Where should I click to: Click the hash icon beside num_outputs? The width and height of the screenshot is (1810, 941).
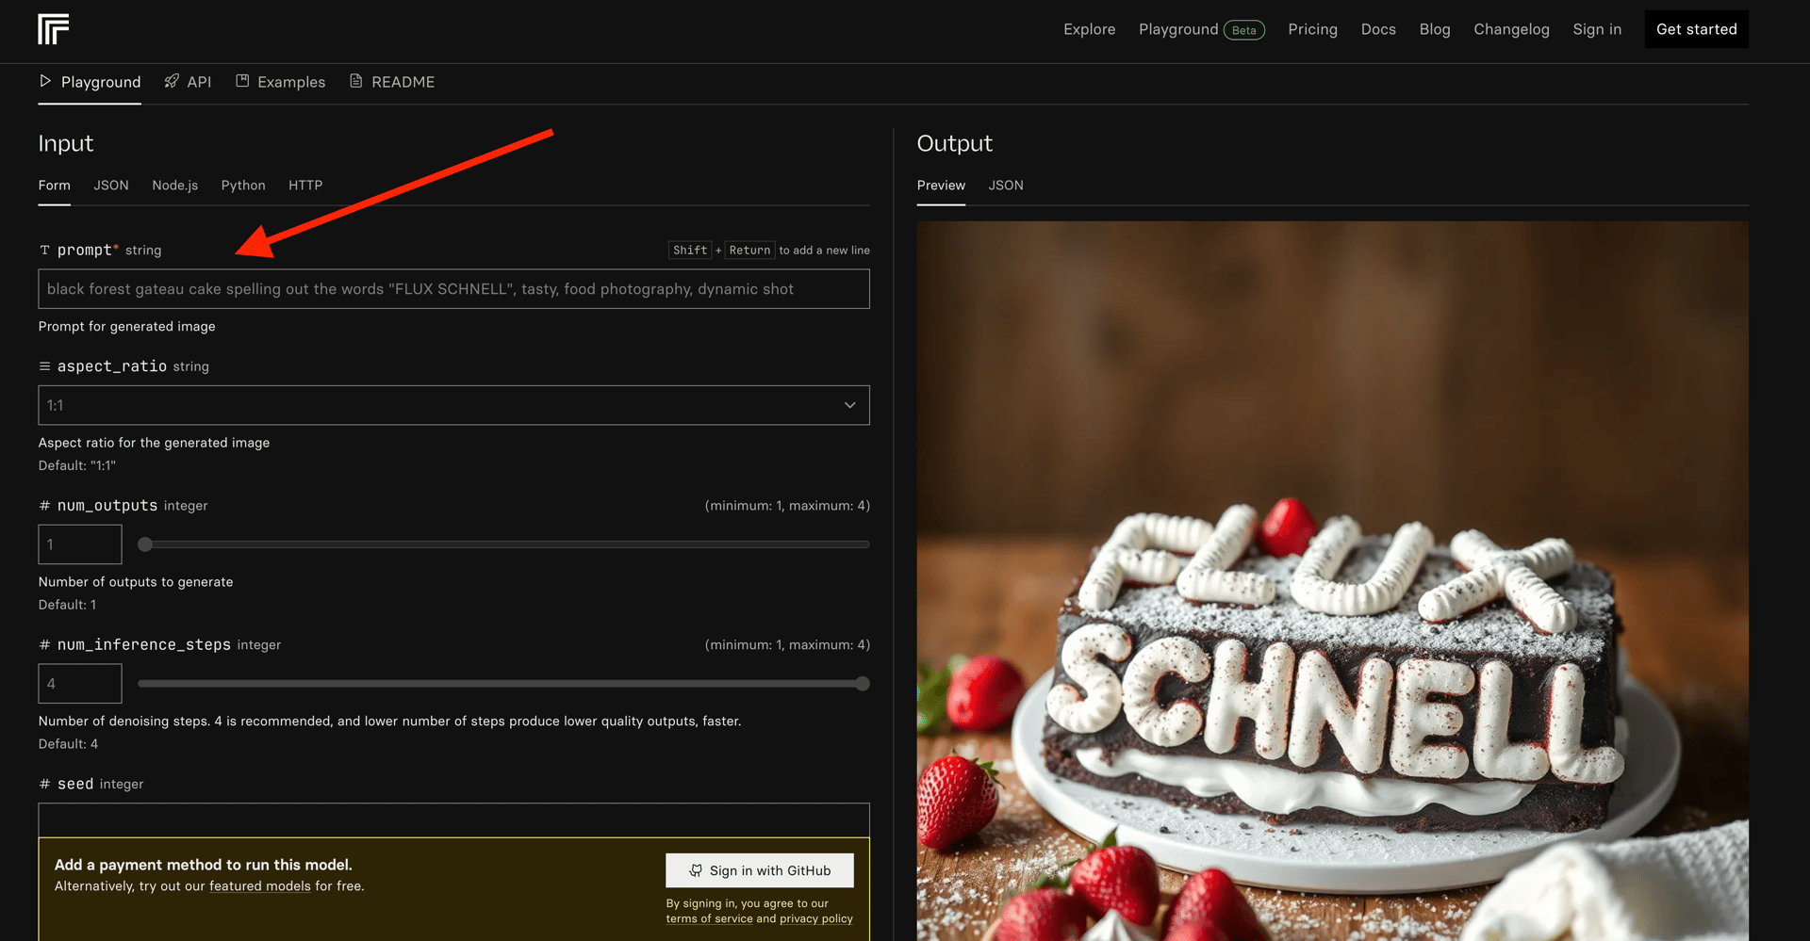44,506
